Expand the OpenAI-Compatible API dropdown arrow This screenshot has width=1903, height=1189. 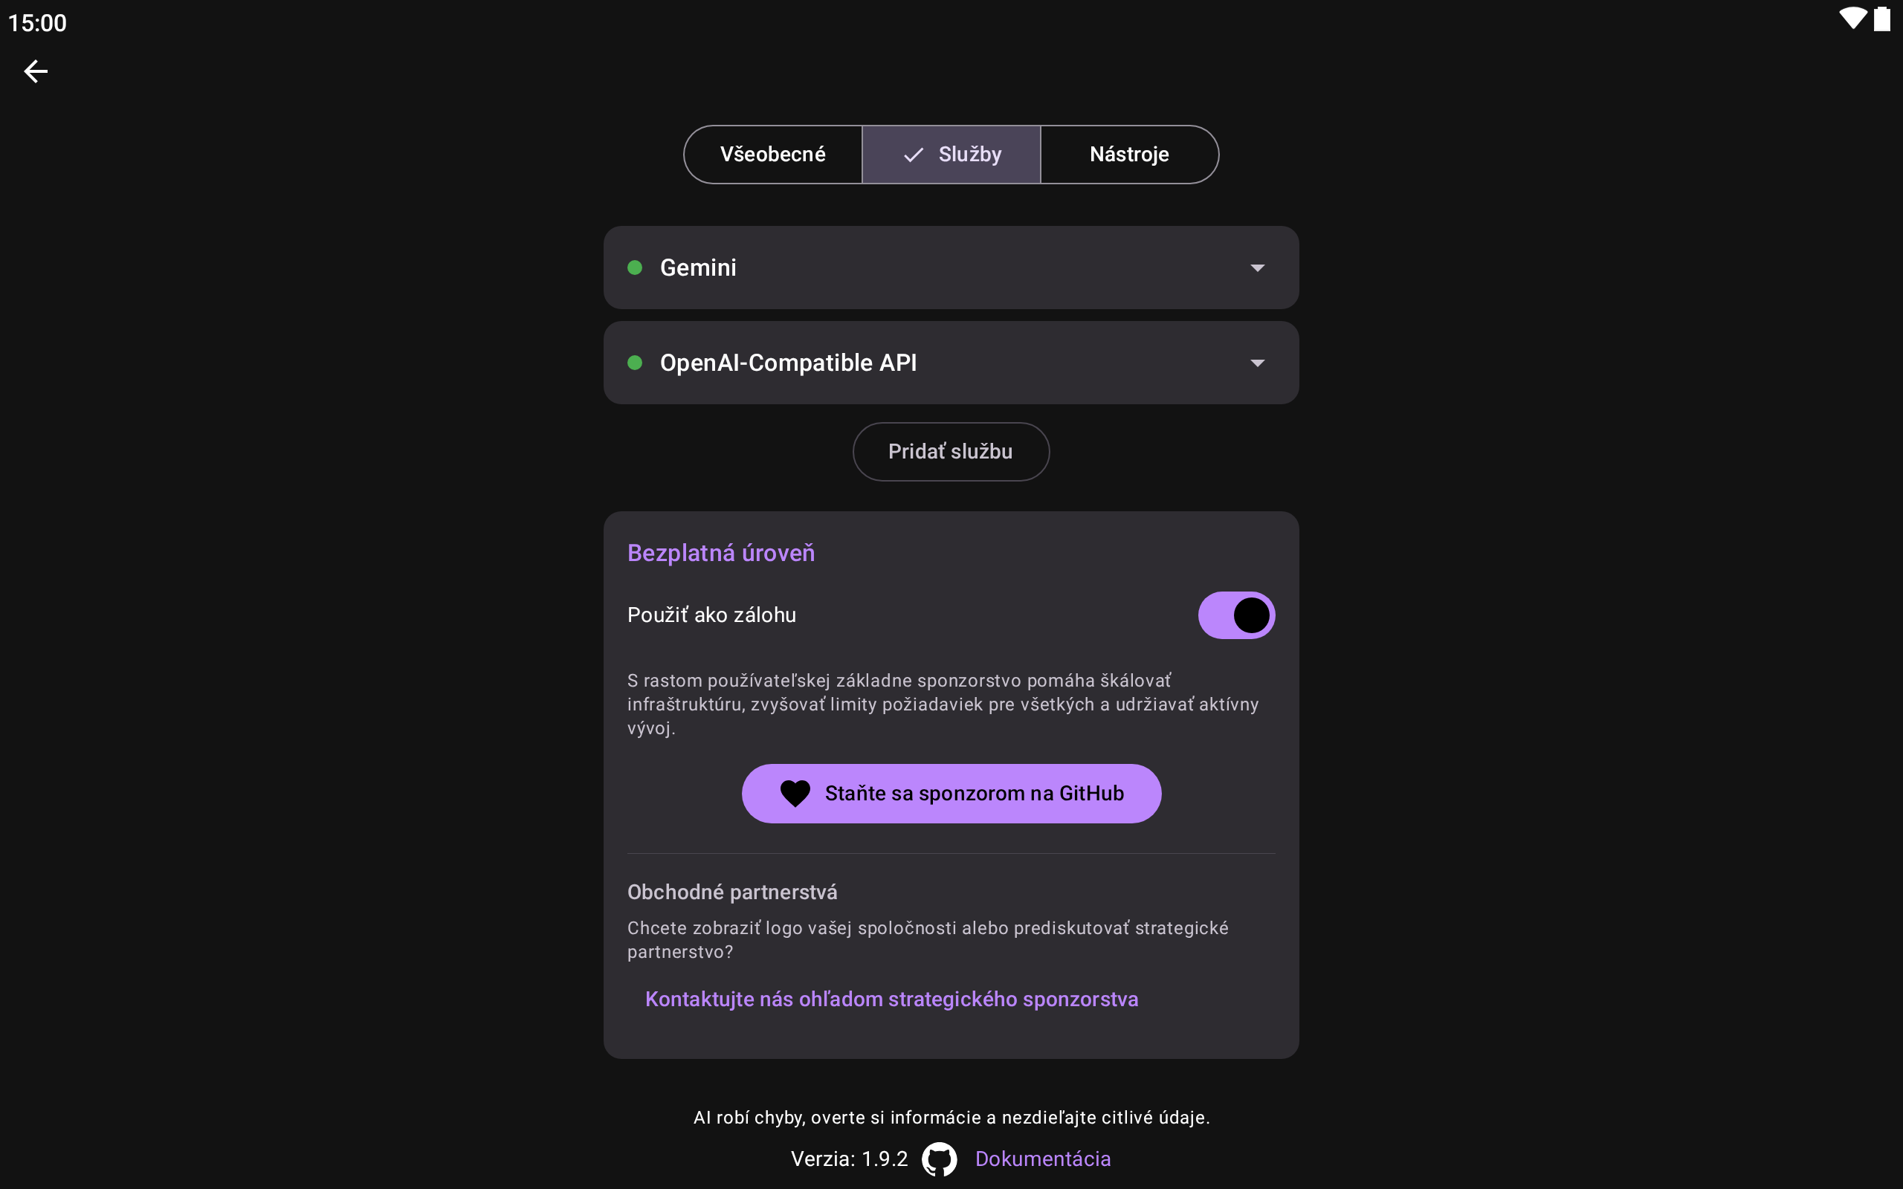click(1258, 363)
